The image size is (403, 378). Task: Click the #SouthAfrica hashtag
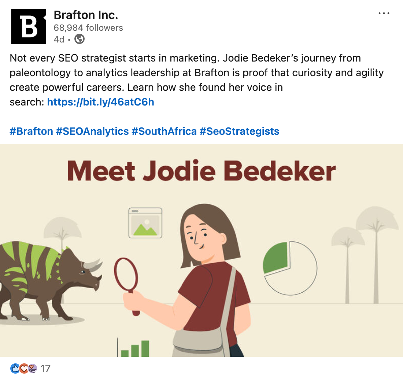click(x=164, y=131)
